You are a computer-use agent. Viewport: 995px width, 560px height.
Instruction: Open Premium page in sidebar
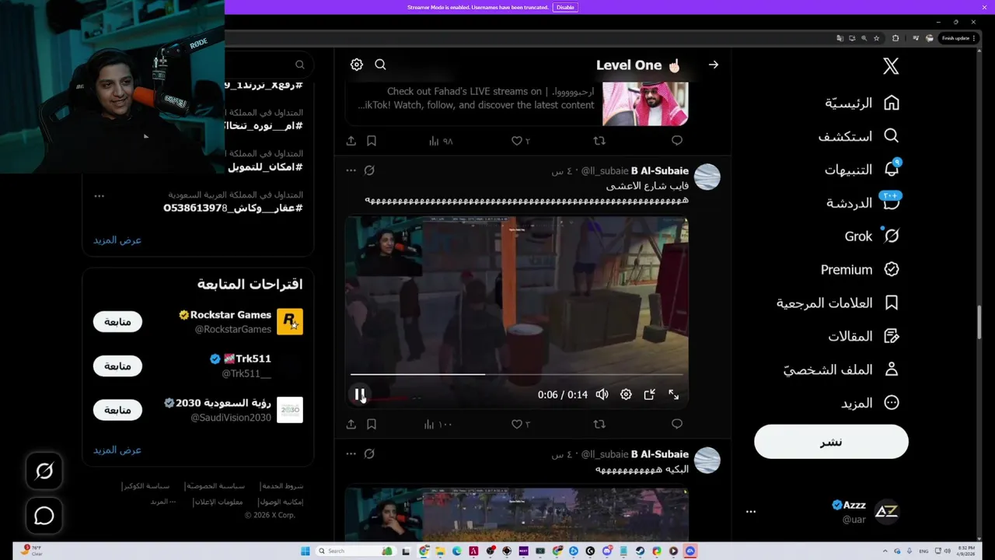(860, 269)
